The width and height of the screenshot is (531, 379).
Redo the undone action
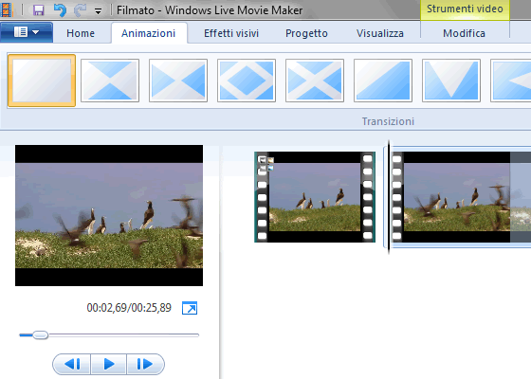pyautogui.click(x=80, y=10)
